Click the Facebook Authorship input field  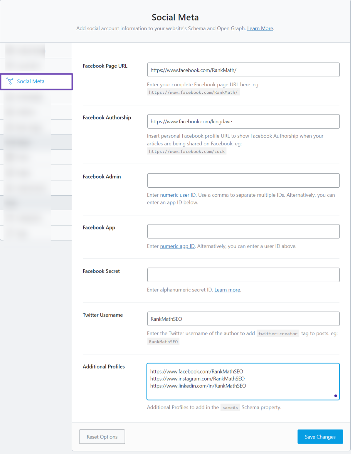[x=243, y=121]
